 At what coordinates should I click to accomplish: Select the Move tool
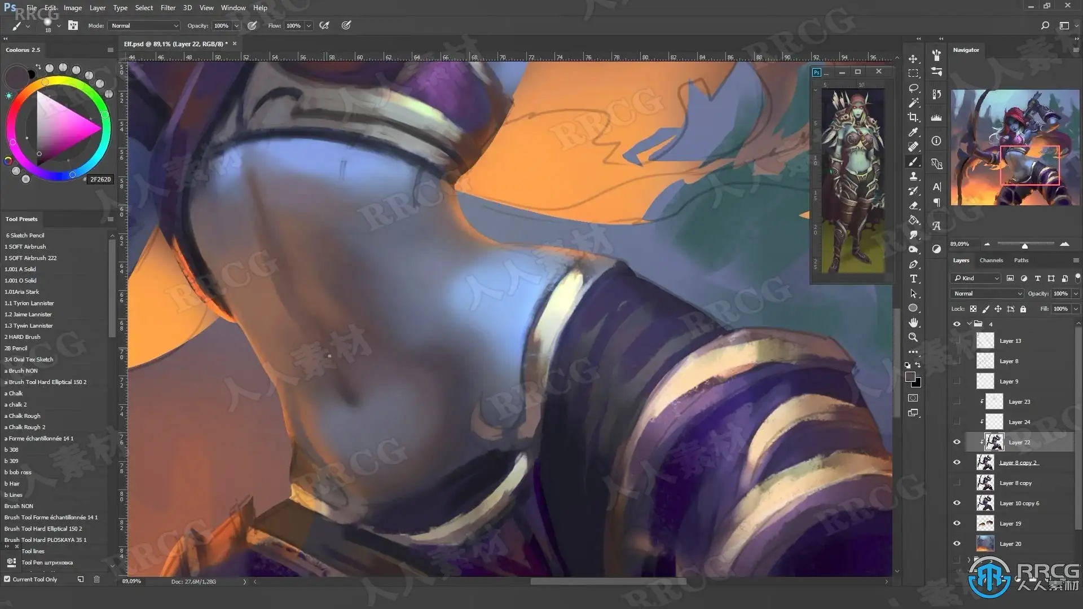click(913, 59)
